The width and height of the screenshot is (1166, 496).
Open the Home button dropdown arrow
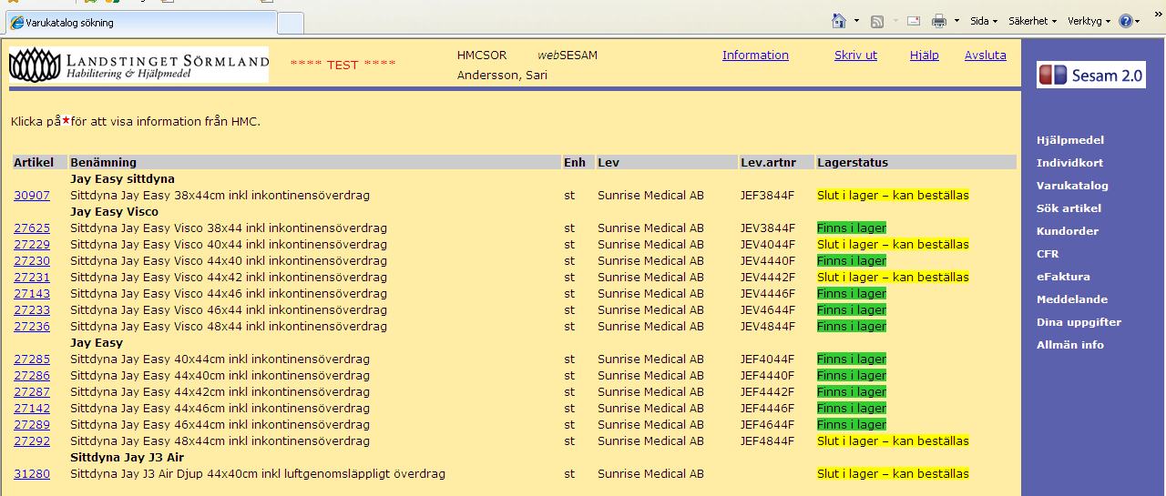856,21
